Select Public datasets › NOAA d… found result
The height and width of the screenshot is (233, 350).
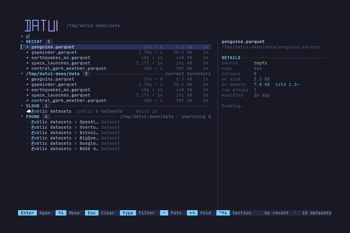pyautogui.click(x=116, y=149)
